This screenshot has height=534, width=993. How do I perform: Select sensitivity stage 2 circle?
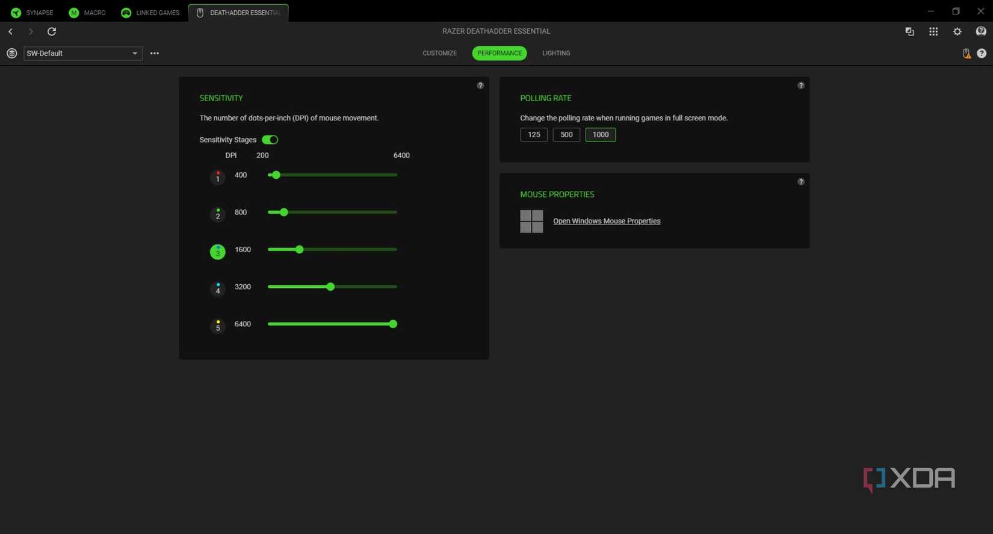(x=218, y=214)
